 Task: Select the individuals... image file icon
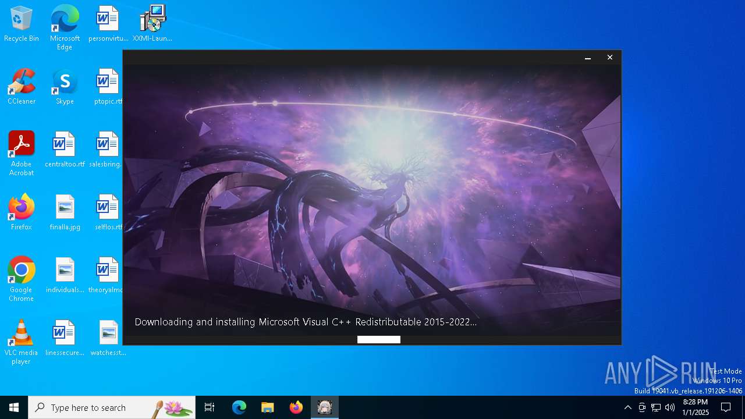65,275
